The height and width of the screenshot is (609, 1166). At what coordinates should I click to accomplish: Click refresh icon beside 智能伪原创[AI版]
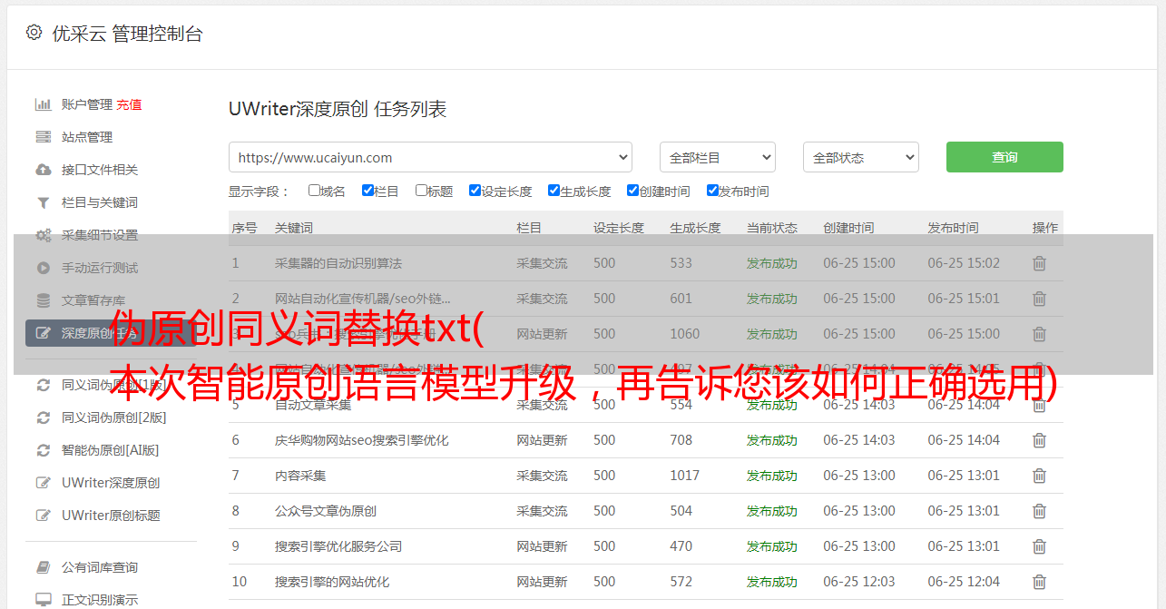click(x=43, y=450)
